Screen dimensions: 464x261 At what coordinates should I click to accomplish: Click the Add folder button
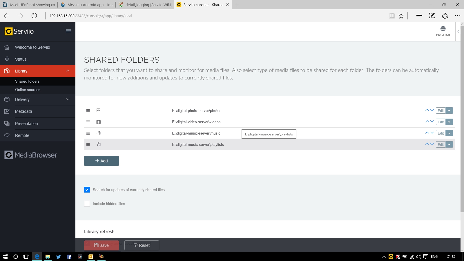click(101, 161)
